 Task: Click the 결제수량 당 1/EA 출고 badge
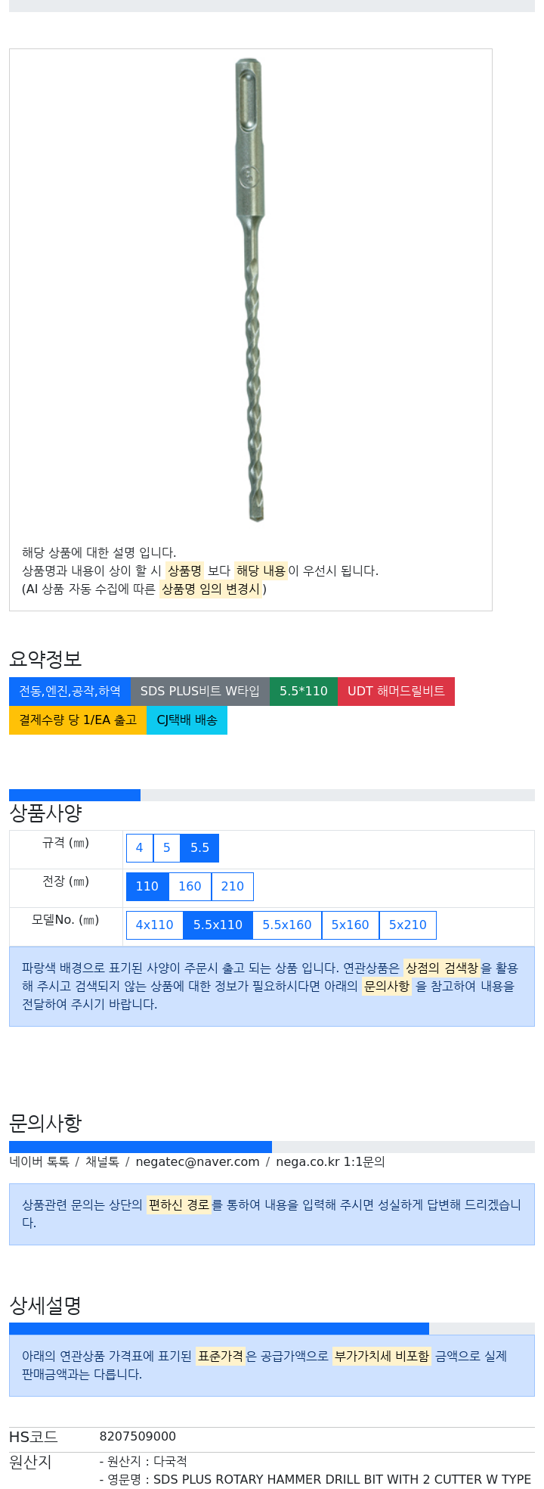pos(78,720)
